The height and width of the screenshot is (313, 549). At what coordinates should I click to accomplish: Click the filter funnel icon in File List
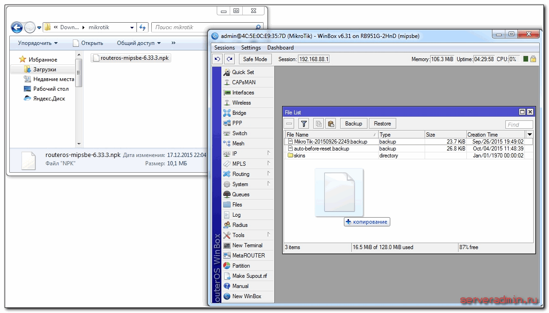[x=304, y=124]
